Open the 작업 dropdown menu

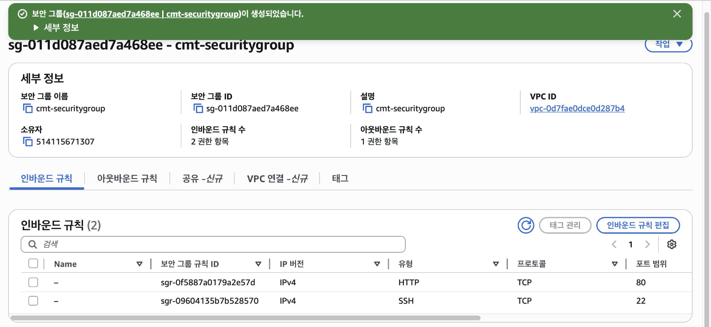[668, 44]
